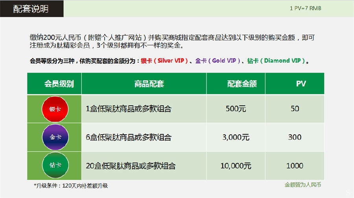Screen dimensions: 354x198
Task: Click the S watermark in the slide corner
Action: click(x=348, y=192)
